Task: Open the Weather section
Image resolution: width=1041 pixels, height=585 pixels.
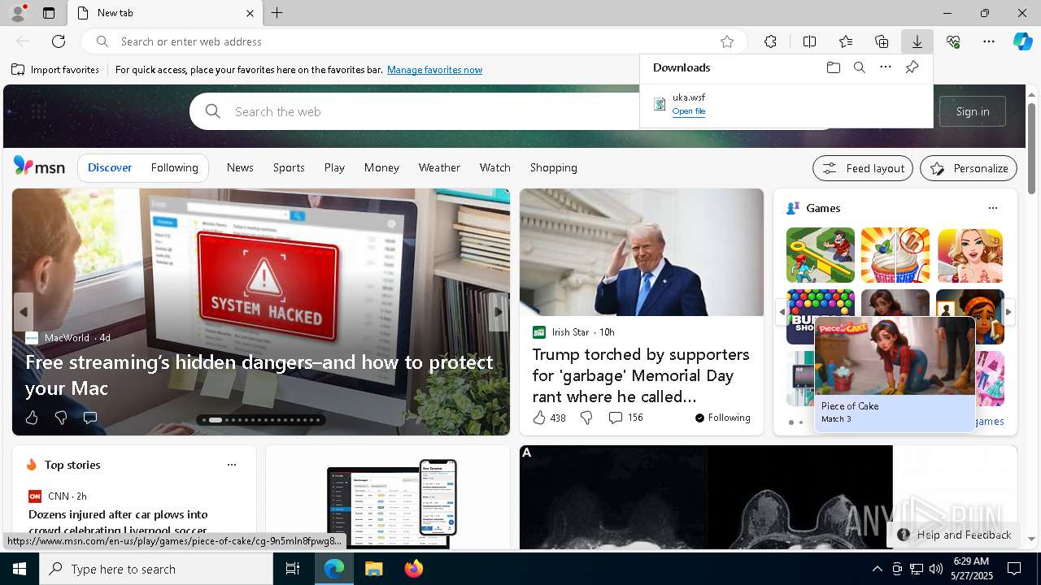Action: (x=439, y=167)
